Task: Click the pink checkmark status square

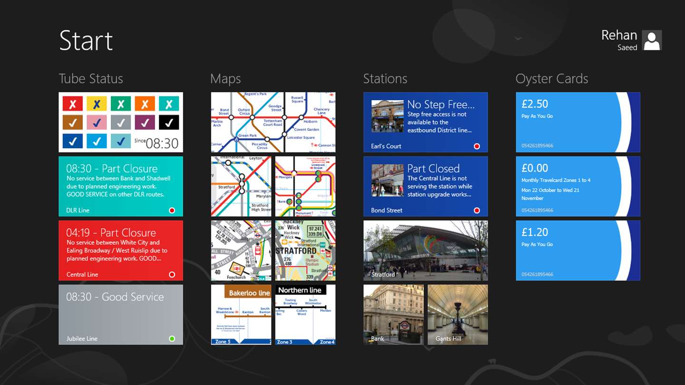Action: click(x=97, y=122)
